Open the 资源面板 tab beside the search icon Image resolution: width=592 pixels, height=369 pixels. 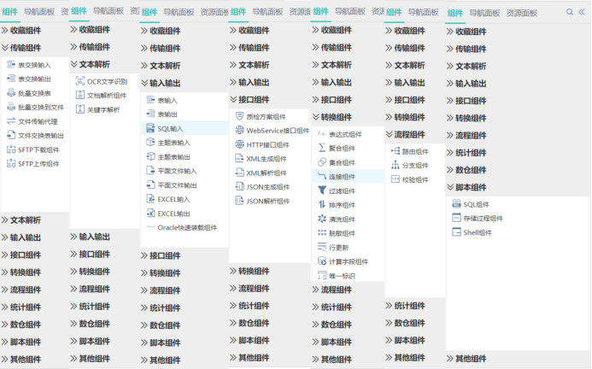click(522, 13)
